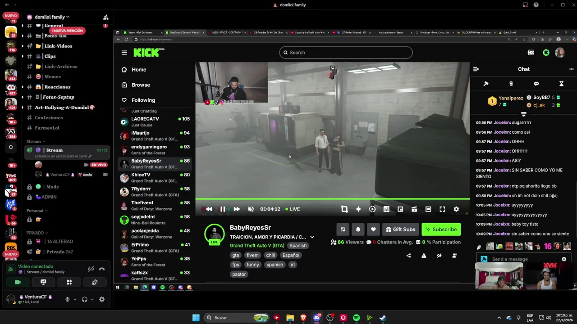Turn off the Discord camera button
The height and width of the screenshot is (324, 577).
[18, 282]
